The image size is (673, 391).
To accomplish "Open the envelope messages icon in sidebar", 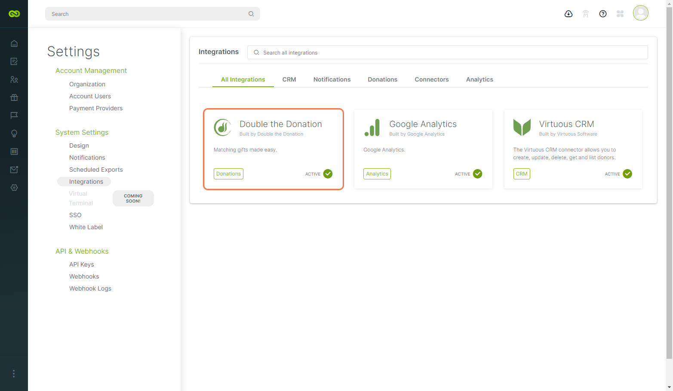I will pyautogui.click(x=14, y=170).
